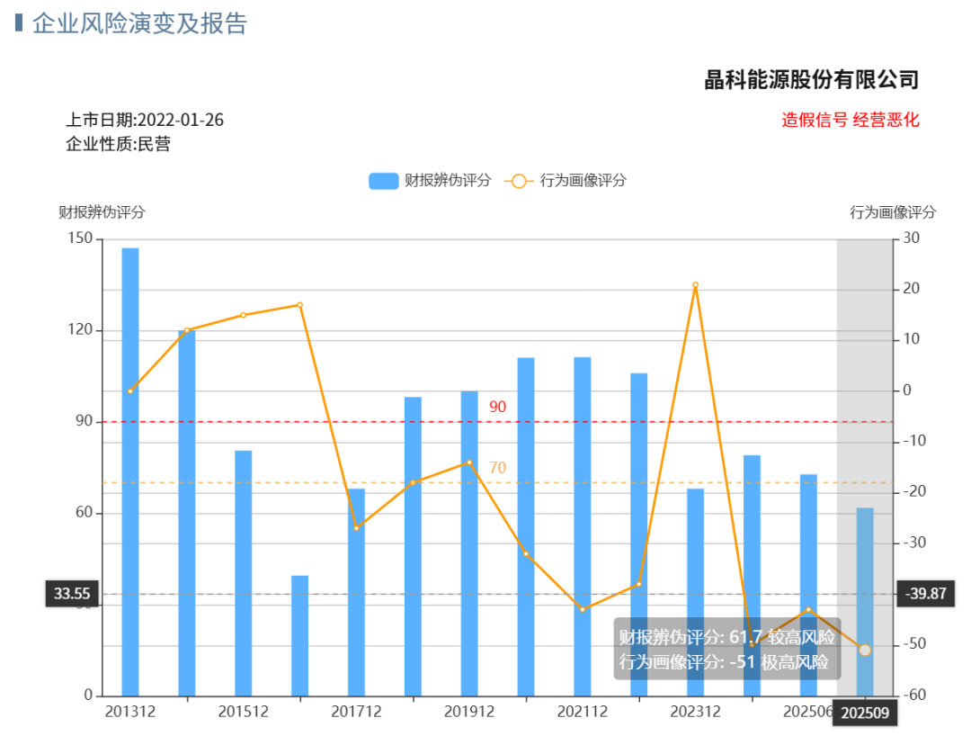The height and width of the screenshot is (736, 971).
Task: Click the 202012 blue bar
Action: [x=526, y=526]
